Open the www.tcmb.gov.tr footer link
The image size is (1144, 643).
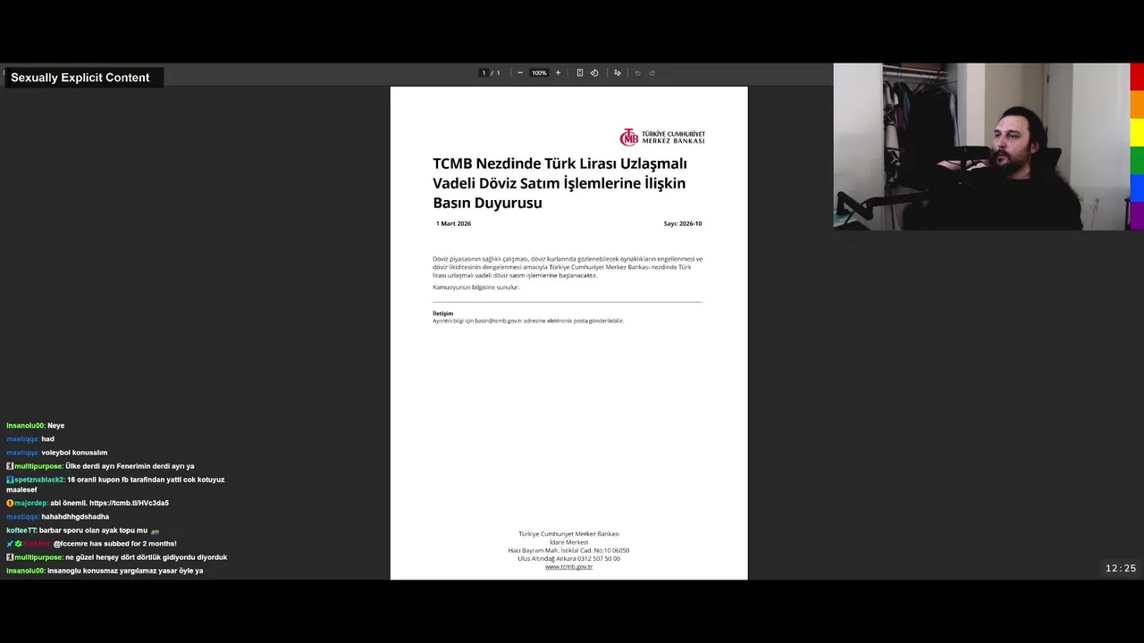point(568,566)
